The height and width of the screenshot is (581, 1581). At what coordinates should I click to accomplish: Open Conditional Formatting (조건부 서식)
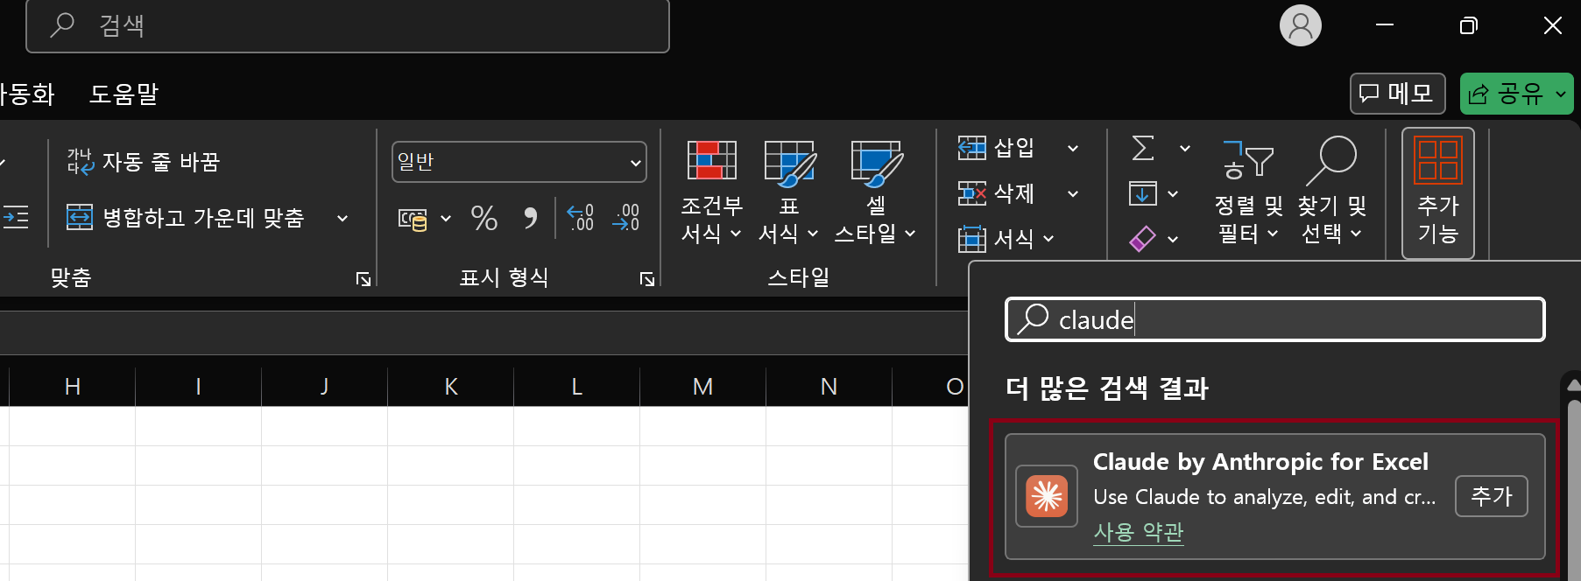click(x=711, y=192)
